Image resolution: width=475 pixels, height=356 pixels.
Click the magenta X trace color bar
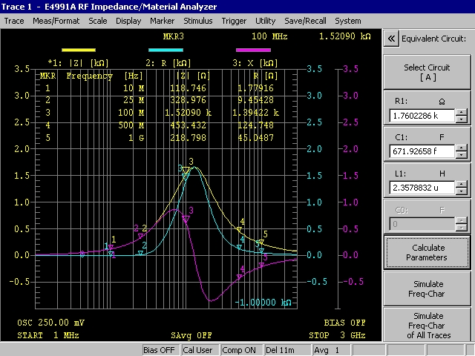pyautogui.click(x=253, y=50)
